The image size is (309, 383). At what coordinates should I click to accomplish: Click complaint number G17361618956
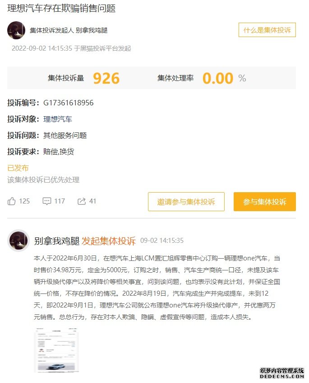click(69, 103)
